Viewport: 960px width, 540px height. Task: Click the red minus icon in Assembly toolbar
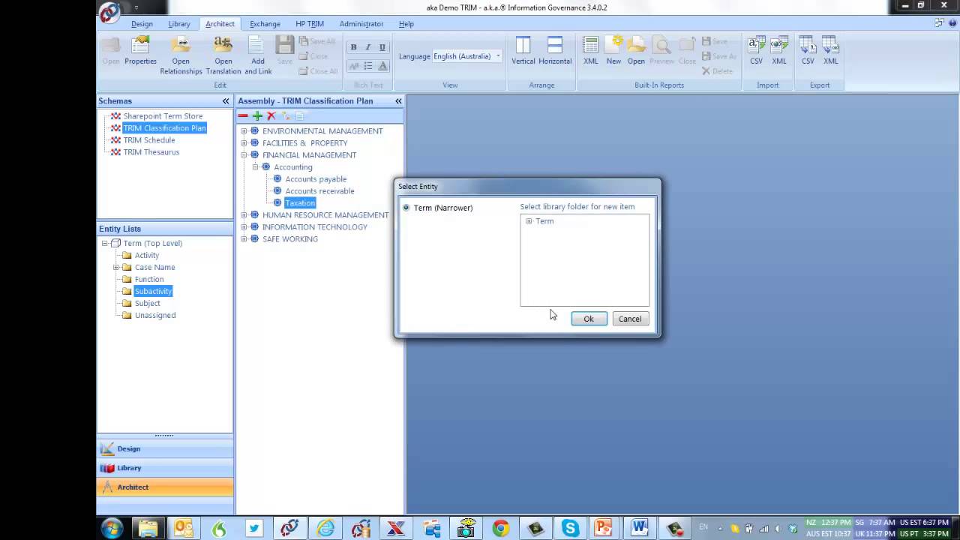[243, 116]
